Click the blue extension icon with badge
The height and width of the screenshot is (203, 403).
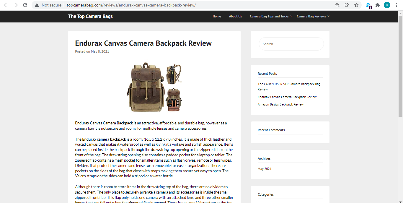point(368,5)
